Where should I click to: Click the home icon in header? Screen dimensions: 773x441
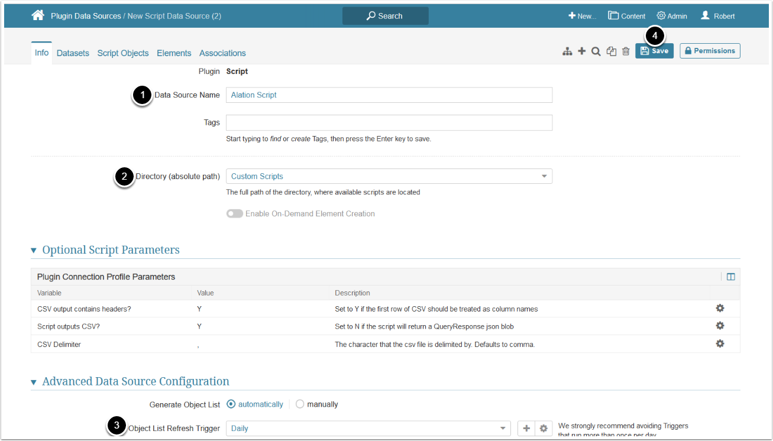pyautogui.click(x=38, y=15)
